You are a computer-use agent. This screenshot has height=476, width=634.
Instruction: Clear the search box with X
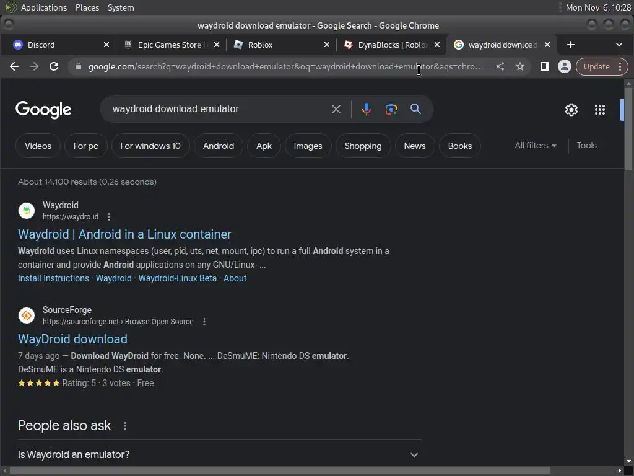click(x=336, y=109)
